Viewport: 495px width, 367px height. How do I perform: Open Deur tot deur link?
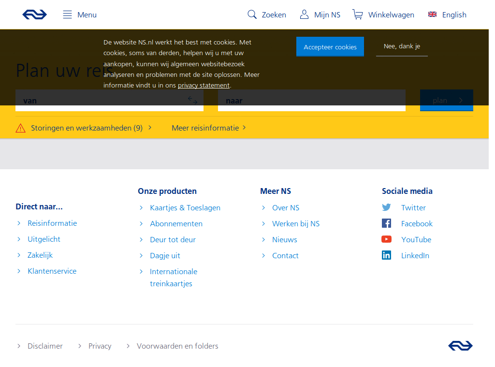coord(173,240)
